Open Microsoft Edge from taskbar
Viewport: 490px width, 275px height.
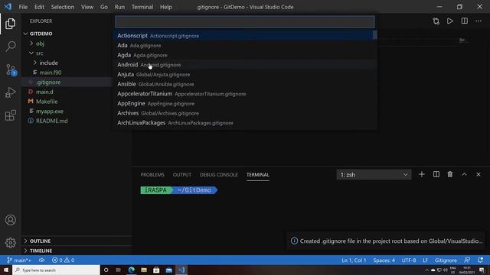point(131,270)
